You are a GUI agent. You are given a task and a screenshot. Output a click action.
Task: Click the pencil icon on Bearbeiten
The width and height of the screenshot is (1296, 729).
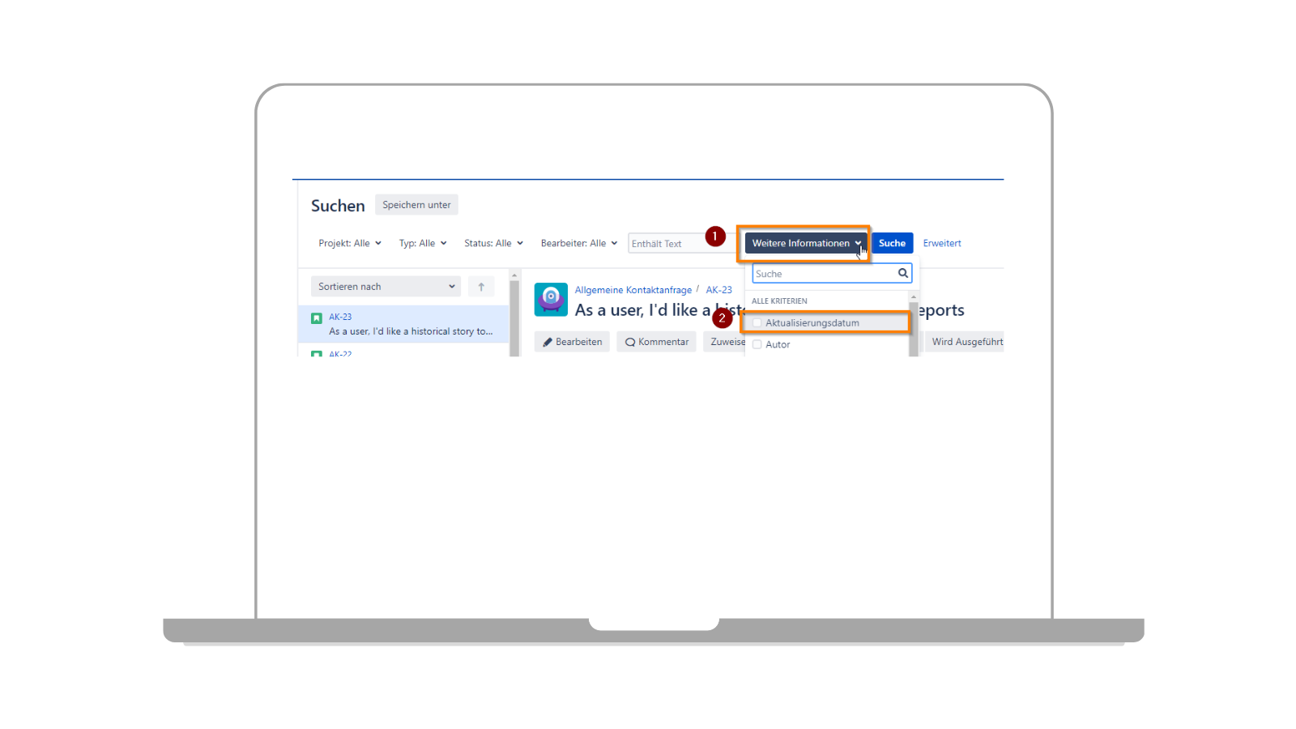(548, 343)
